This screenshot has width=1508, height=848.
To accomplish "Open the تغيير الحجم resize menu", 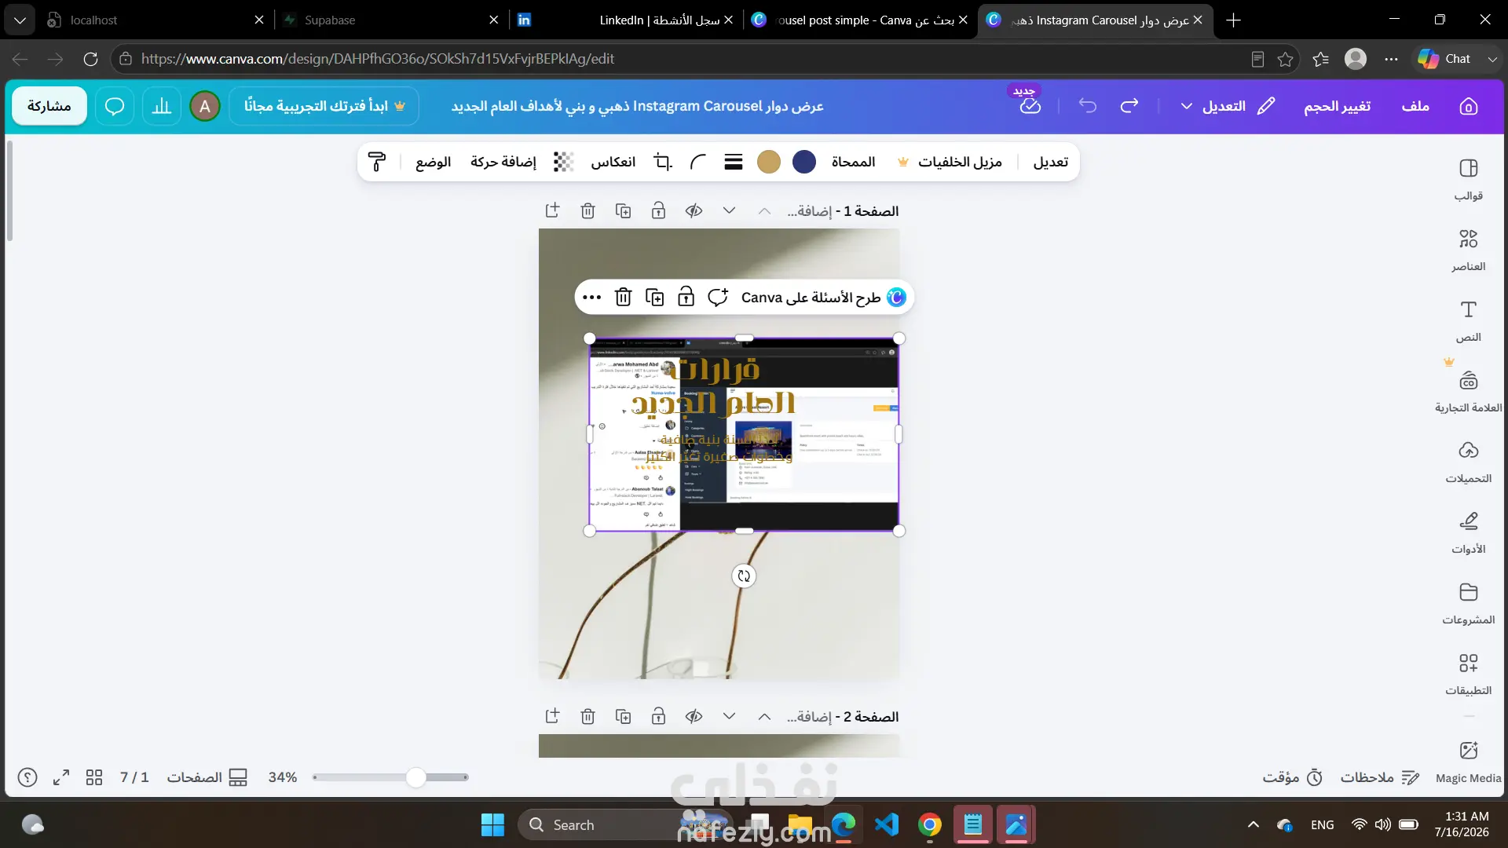I will [1337, 106].
